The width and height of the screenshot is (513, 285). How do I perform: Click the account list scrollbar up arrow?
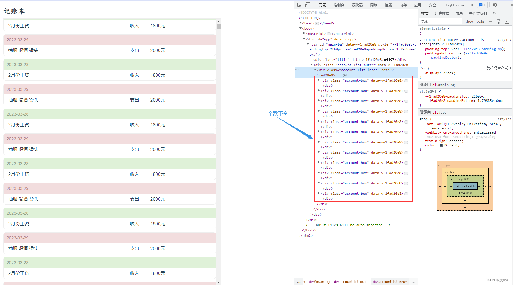coord(218,21)
